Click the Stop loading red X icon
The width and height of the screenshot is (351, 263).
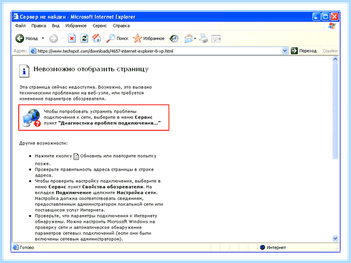pyautogui.click(x=71, y=38)
